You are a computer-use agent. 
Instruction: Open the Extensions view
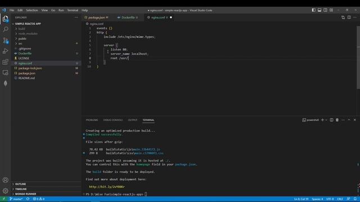(x=5, y=62)
